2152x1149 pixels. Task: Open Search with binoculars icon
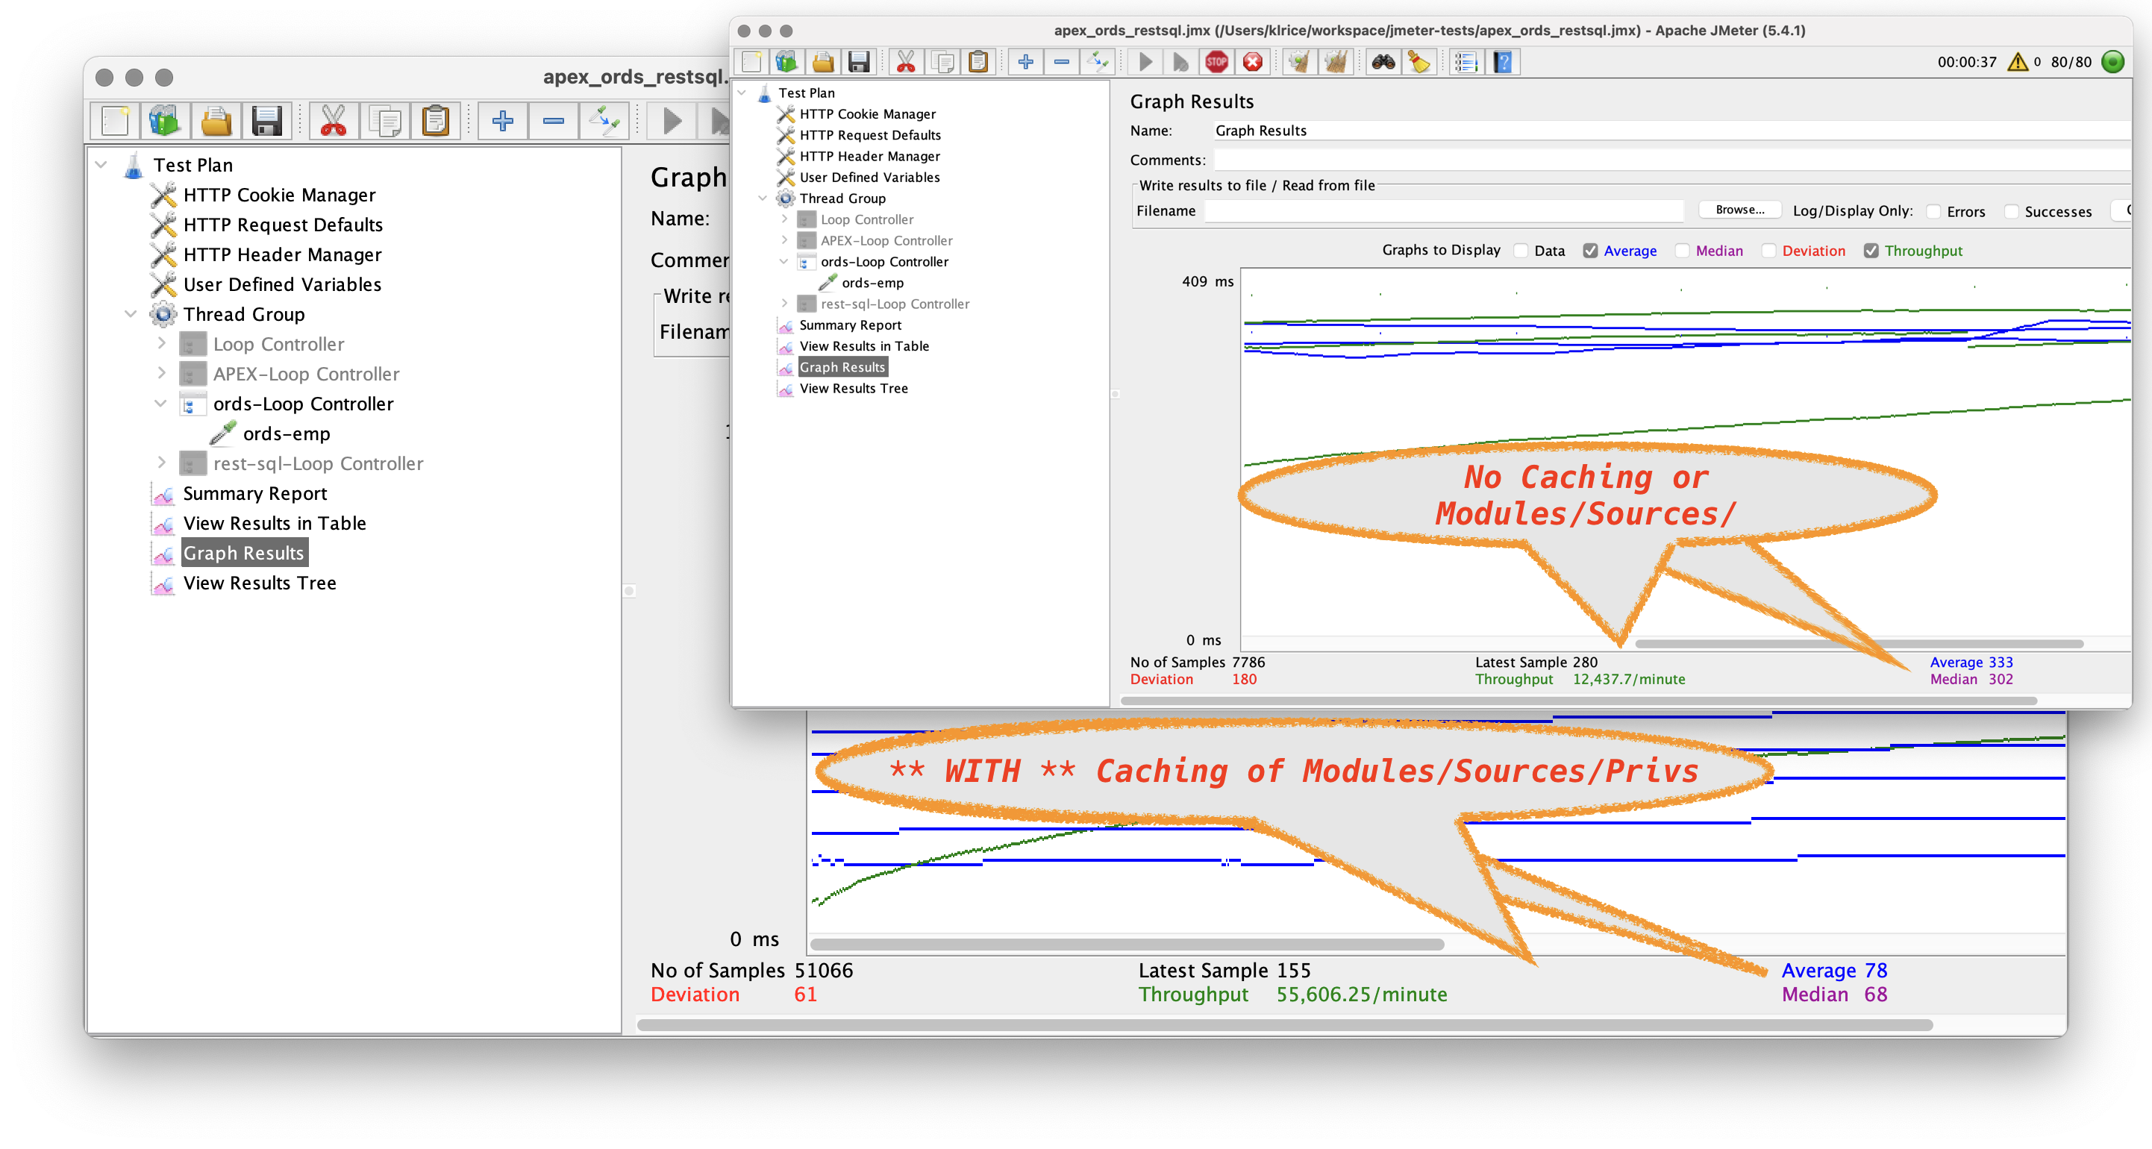(1383, 62)
